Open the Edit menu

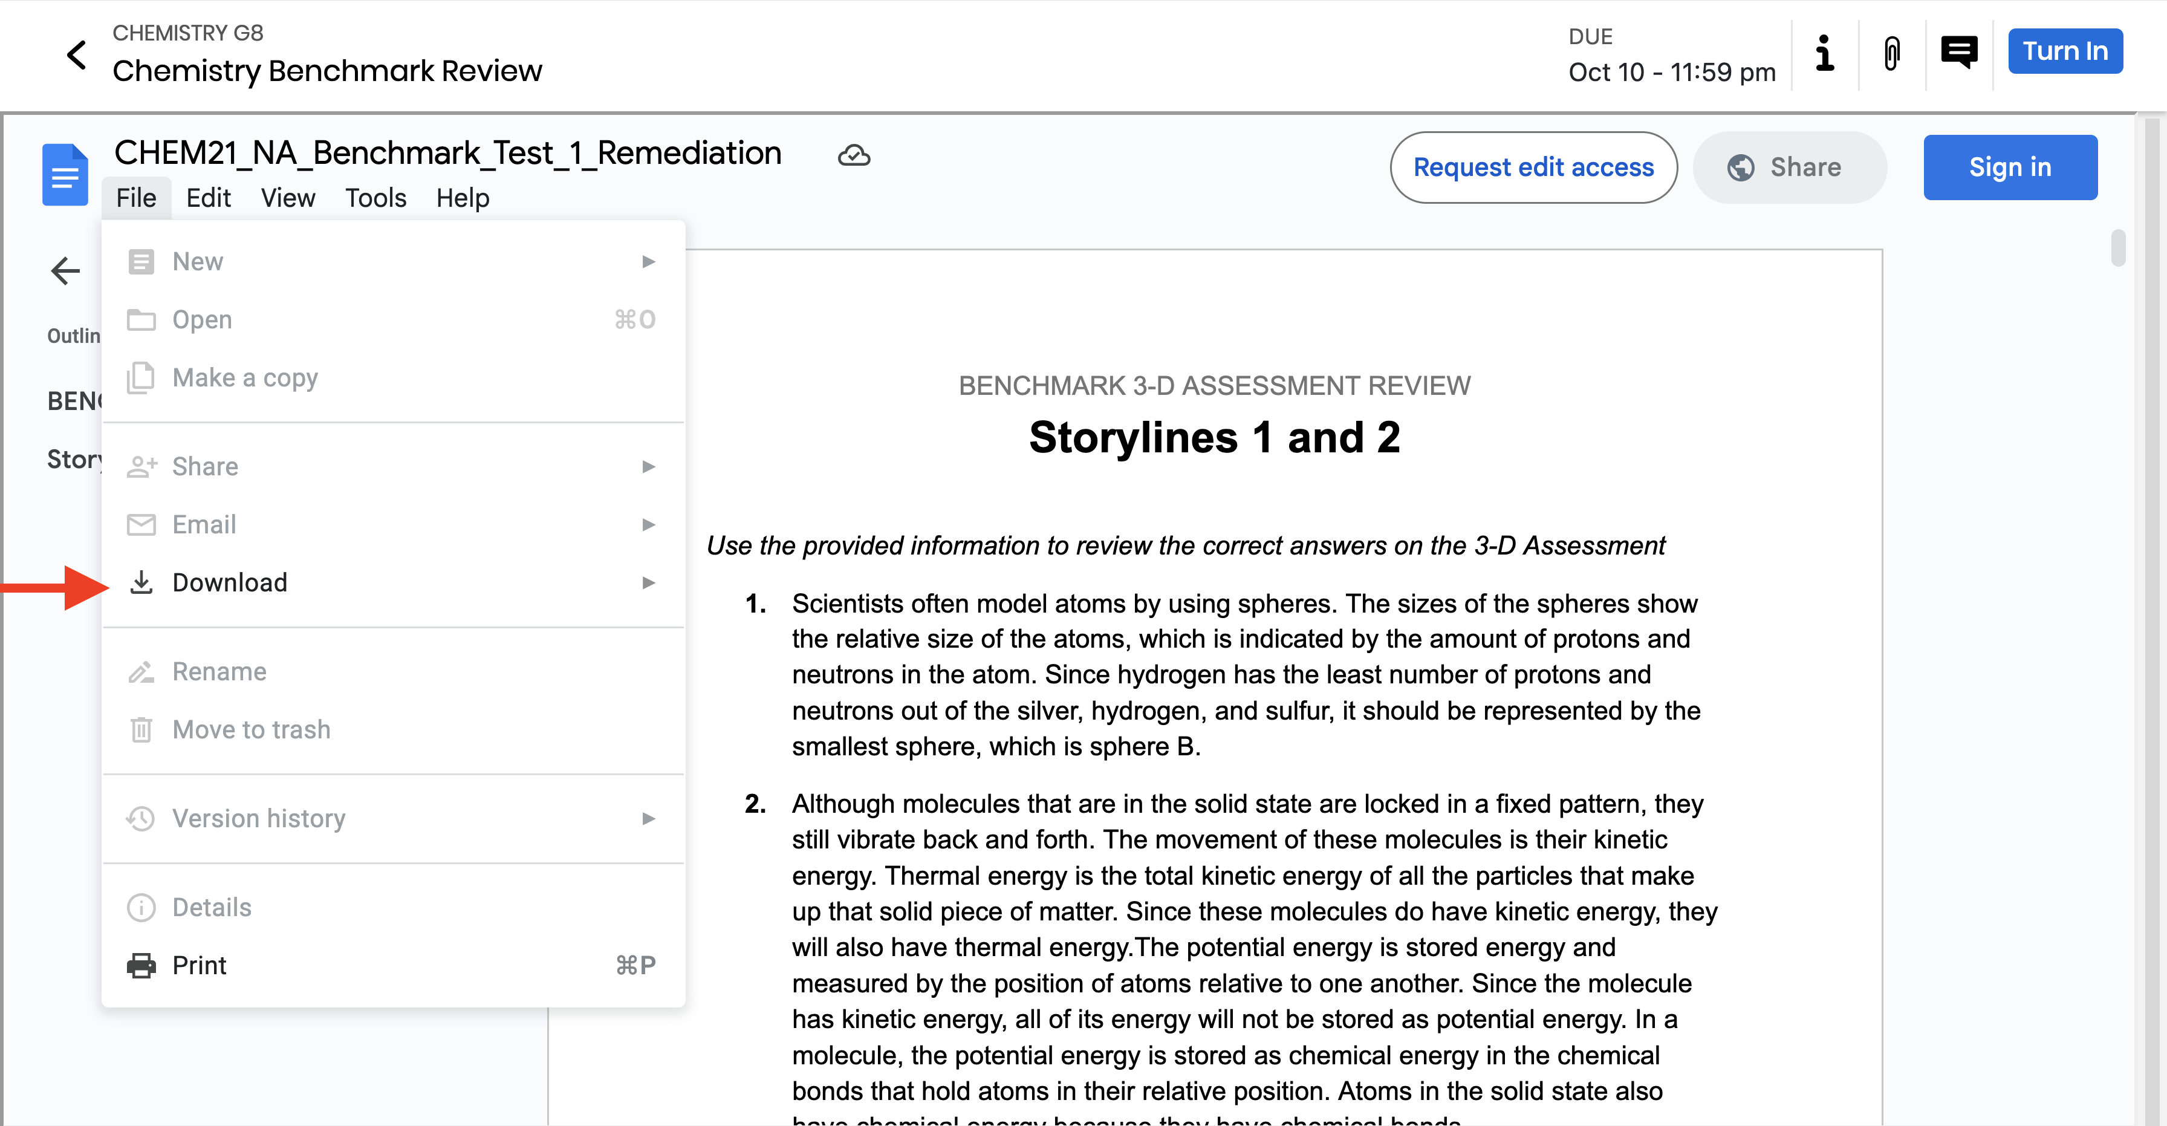coord(209,198)
